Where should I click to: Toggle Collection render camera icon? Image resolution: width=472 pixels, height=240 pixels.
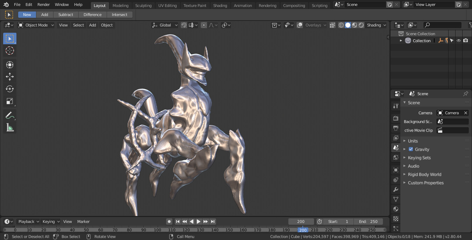465,41
